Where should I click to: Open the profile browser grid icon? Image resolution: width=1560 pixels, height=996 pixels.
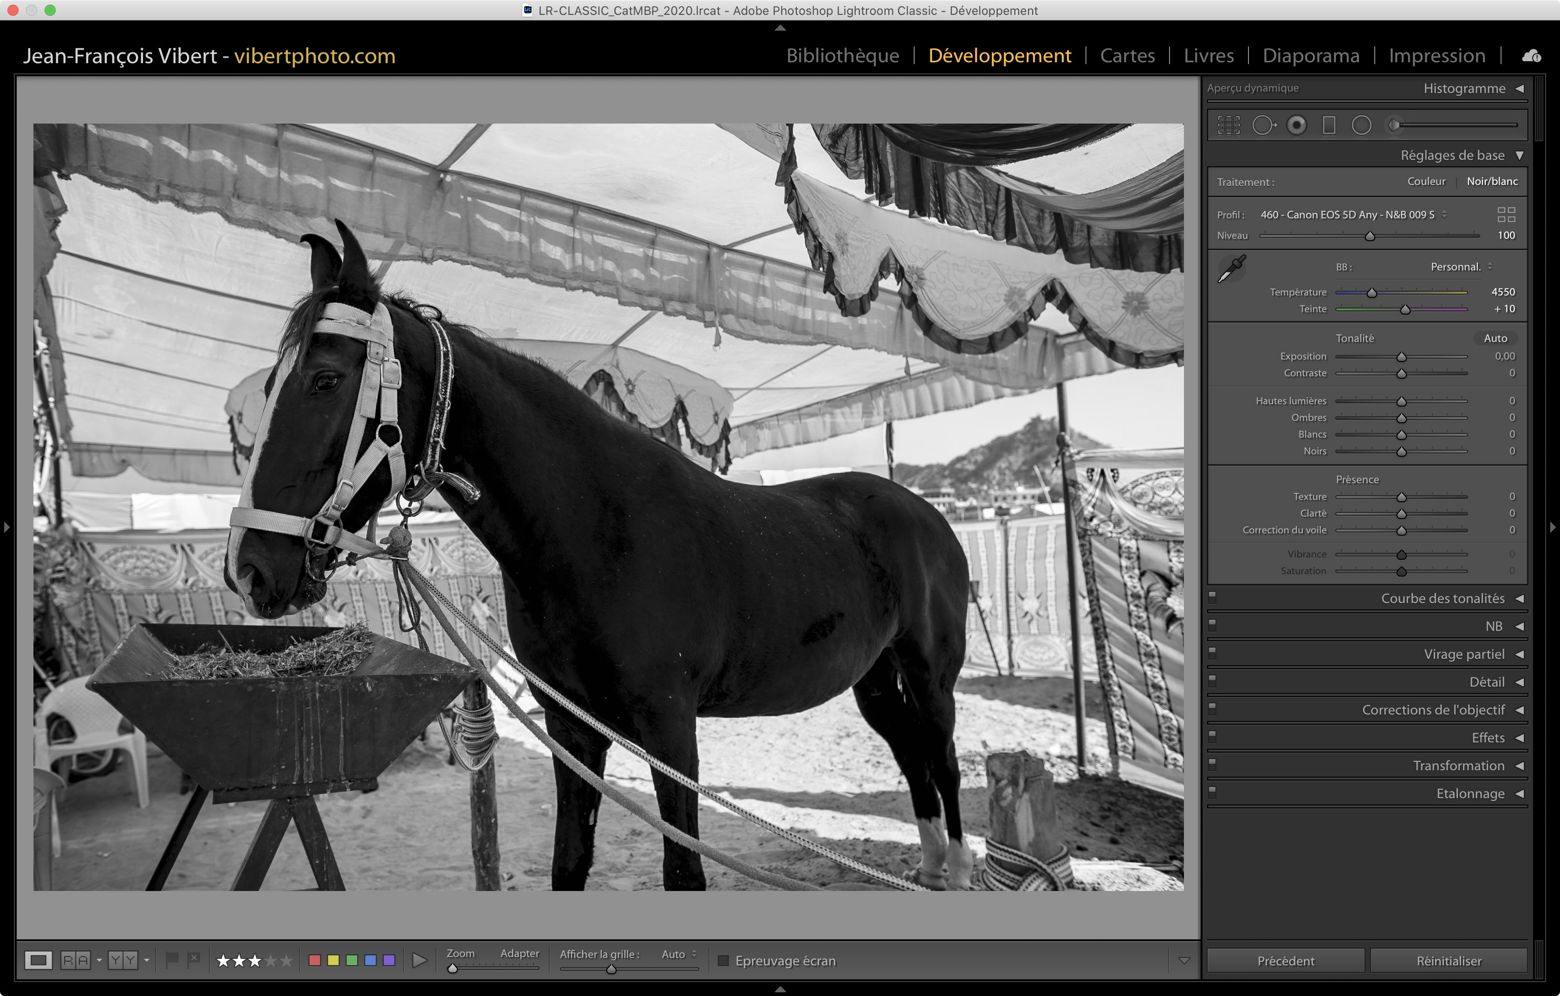1506,215
